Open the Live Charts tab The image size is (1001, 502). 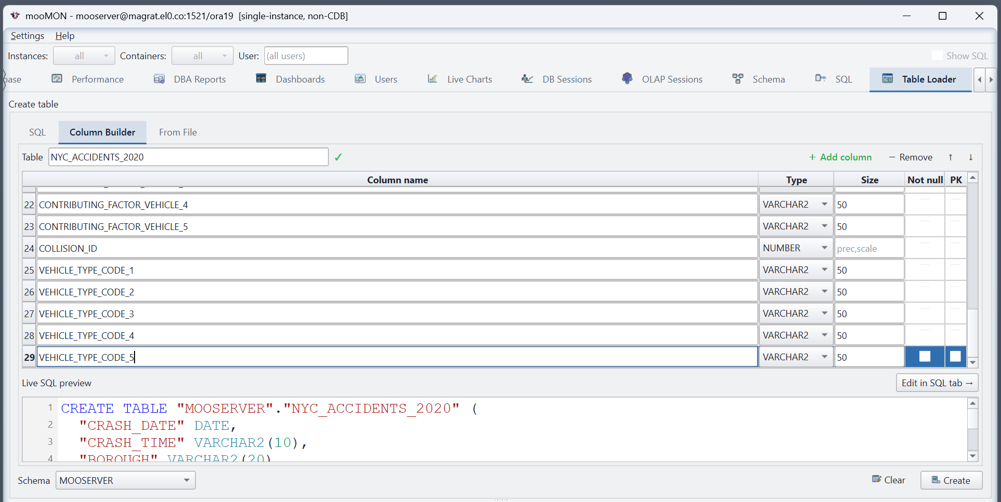[460, 79]
